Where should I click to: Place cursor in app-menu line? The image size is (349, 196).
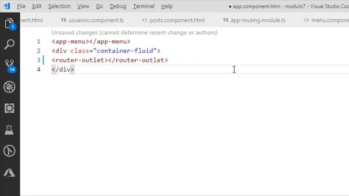[91, 41]
